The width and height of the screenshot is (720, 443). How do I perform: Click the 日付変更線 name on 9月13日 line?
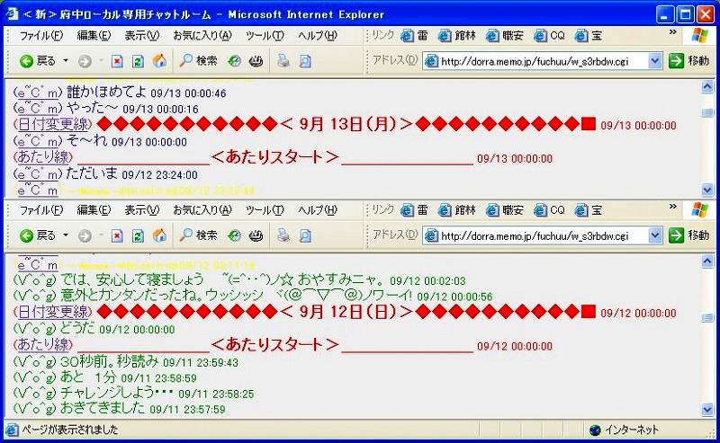coord(53,124)
